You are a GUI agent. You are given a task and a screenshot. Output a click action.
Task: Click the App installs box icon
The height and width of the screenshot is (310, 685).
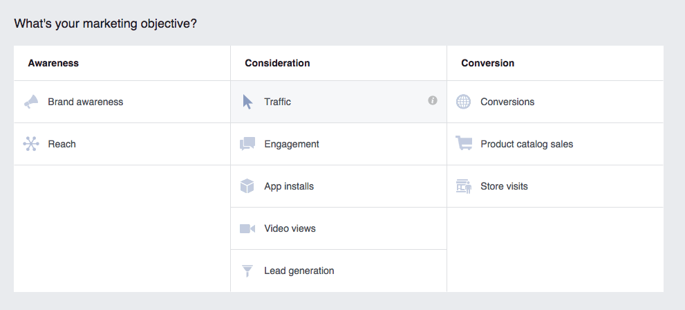[247, 186]
